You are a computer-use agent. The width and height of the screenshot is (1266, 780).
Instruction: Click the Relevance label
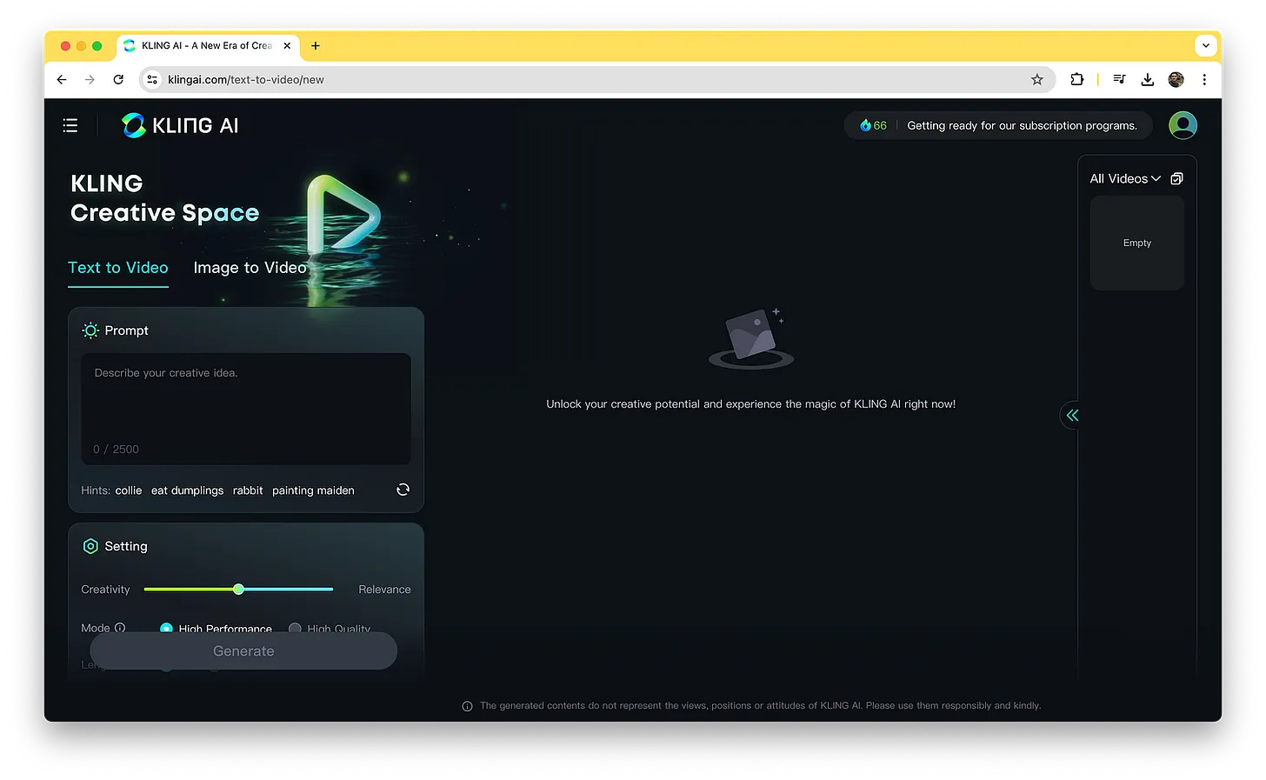(384, 590)
